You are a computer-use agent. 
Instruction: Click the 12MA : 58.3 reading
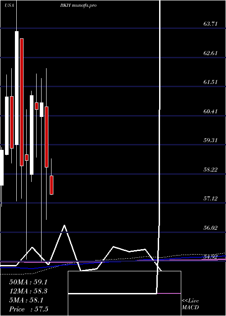point(28,291)
